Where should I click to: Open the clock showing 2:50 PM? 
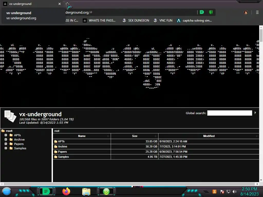point(249,191)
